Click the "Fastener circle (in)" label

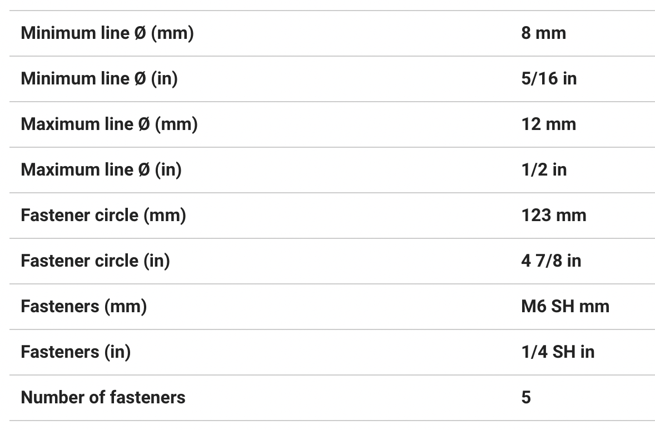click(95, 261)
